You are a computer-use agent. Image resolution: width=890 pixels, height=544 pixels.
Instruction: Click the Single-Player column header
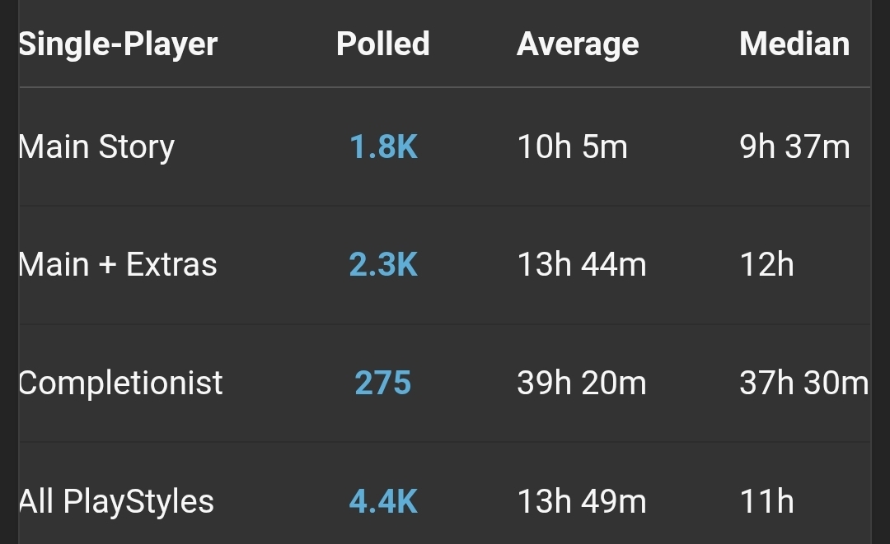[x=118, y=44]
